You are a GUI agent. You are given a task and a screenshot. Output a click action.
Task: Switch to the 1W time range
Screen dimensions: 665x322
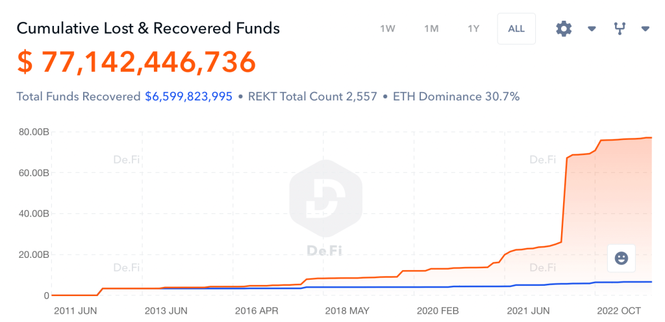[x=388, y=29]
